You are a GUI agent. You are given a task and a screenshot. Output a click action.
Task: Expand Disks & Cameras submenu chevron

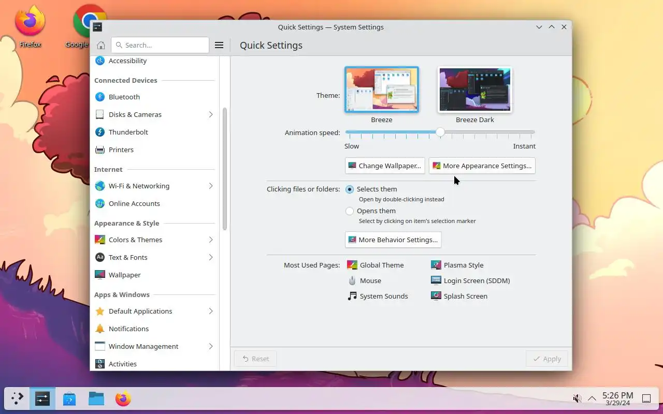[211, 114]
